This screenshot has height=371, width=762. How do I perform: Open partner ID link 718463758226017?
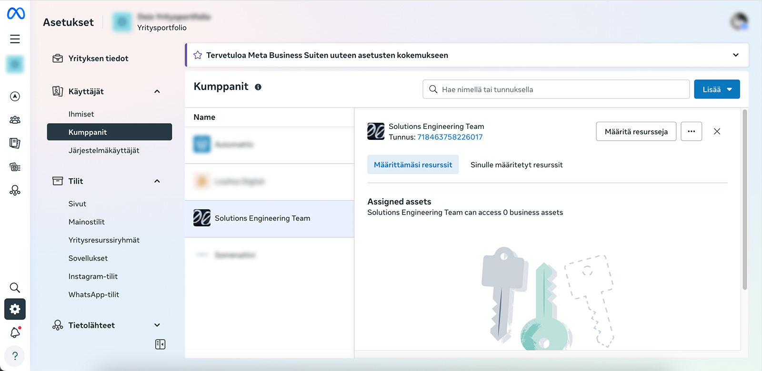450,137
